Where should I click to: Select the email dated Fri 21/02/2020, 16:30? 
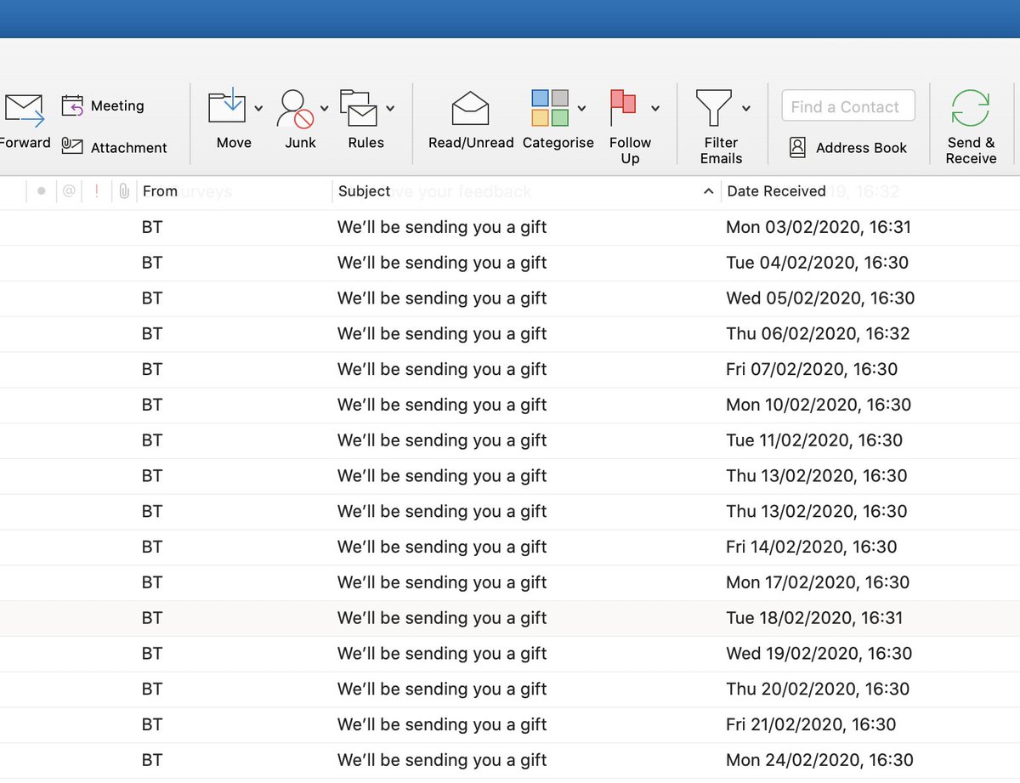point(510,725)
